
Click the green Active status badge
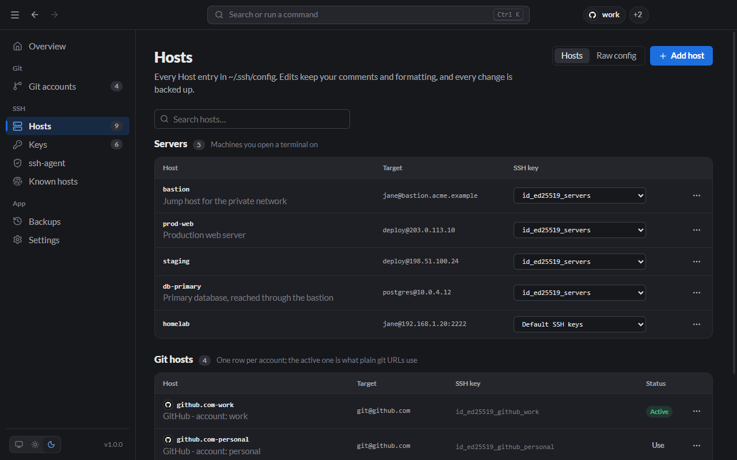tap(659, 412)
